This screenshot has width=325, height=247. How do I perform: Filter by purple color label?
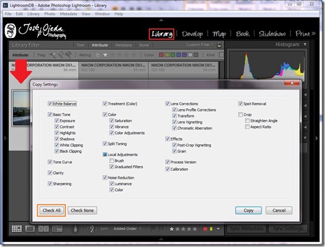click(185, 55)
